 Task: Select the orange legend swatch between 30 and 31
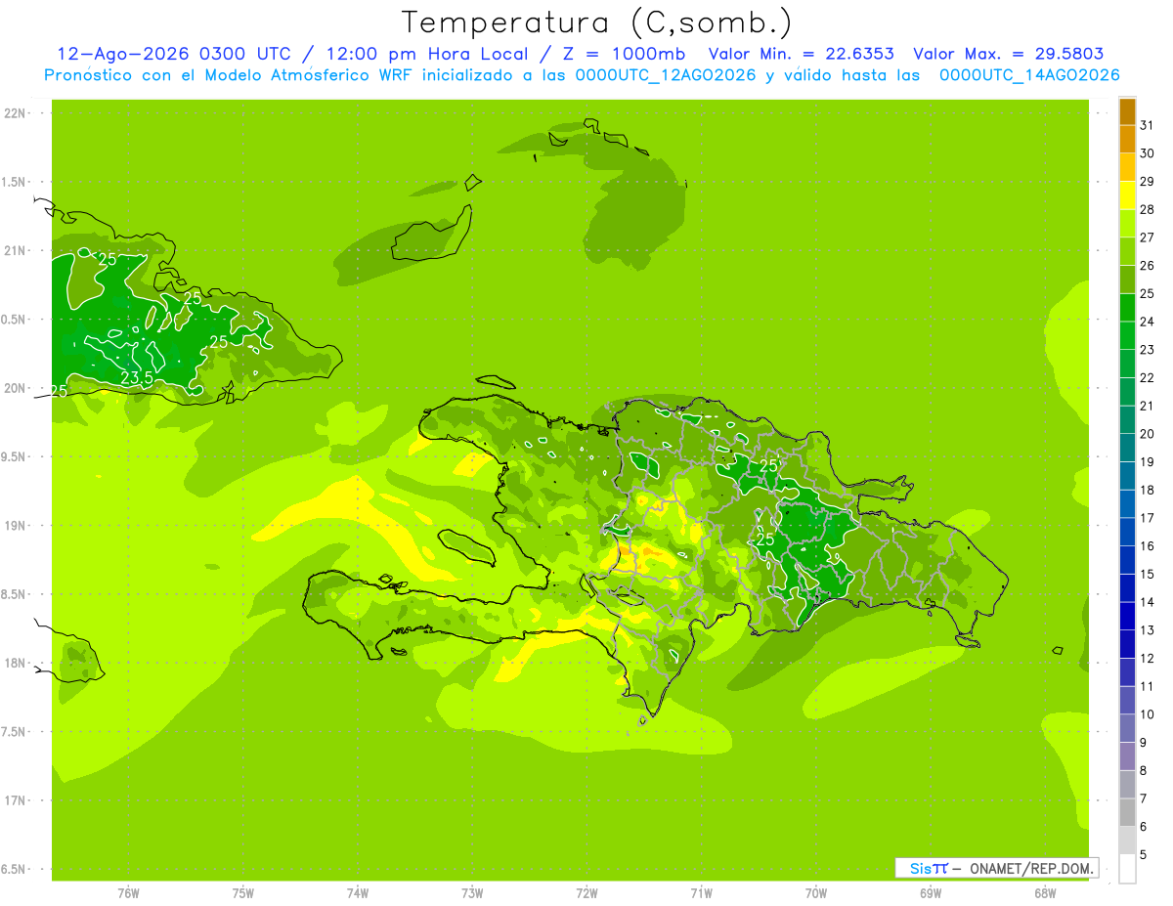tap(1127, 140)
